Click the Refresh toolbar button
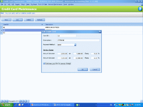143x107 pixels. pyautogui.click(x=40, y=20)
